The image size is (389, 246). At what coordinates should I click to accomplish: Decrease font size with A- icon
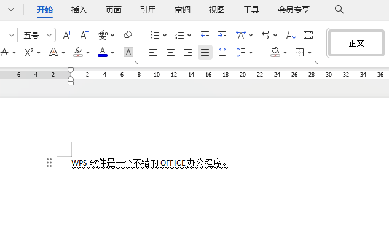85,35
